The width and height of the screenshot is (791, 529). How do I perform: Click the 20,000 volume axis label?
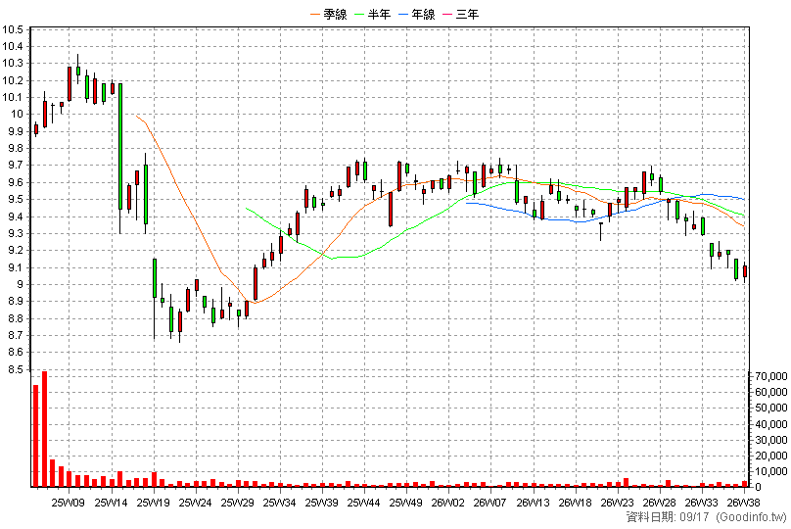tap(771, 456)
